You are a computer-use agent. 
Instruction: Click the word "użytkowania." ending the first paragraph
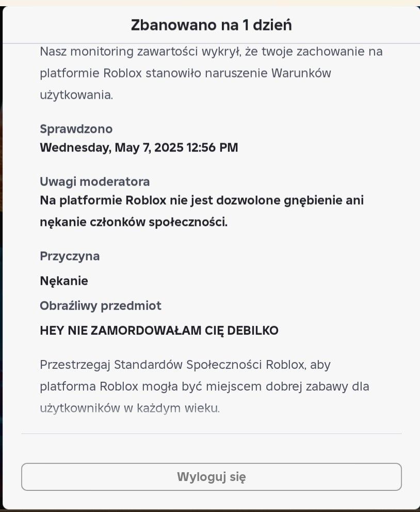pyautogui.click(x=76, y=95)
